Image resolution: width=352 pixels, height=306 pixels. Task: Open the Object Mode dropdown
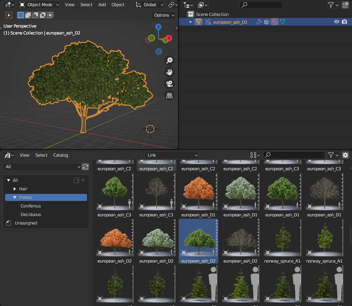coord(39,5)
